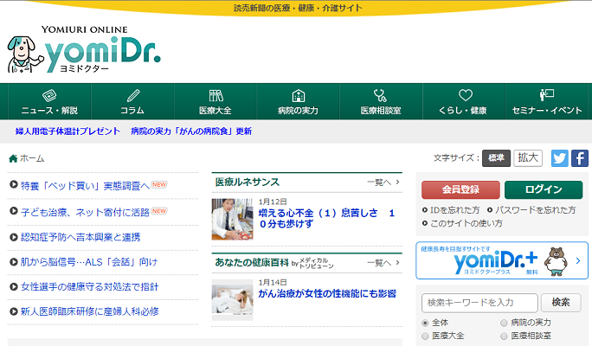
Task: Open the セミナー・イベント menu label
Action: [547, 111]
